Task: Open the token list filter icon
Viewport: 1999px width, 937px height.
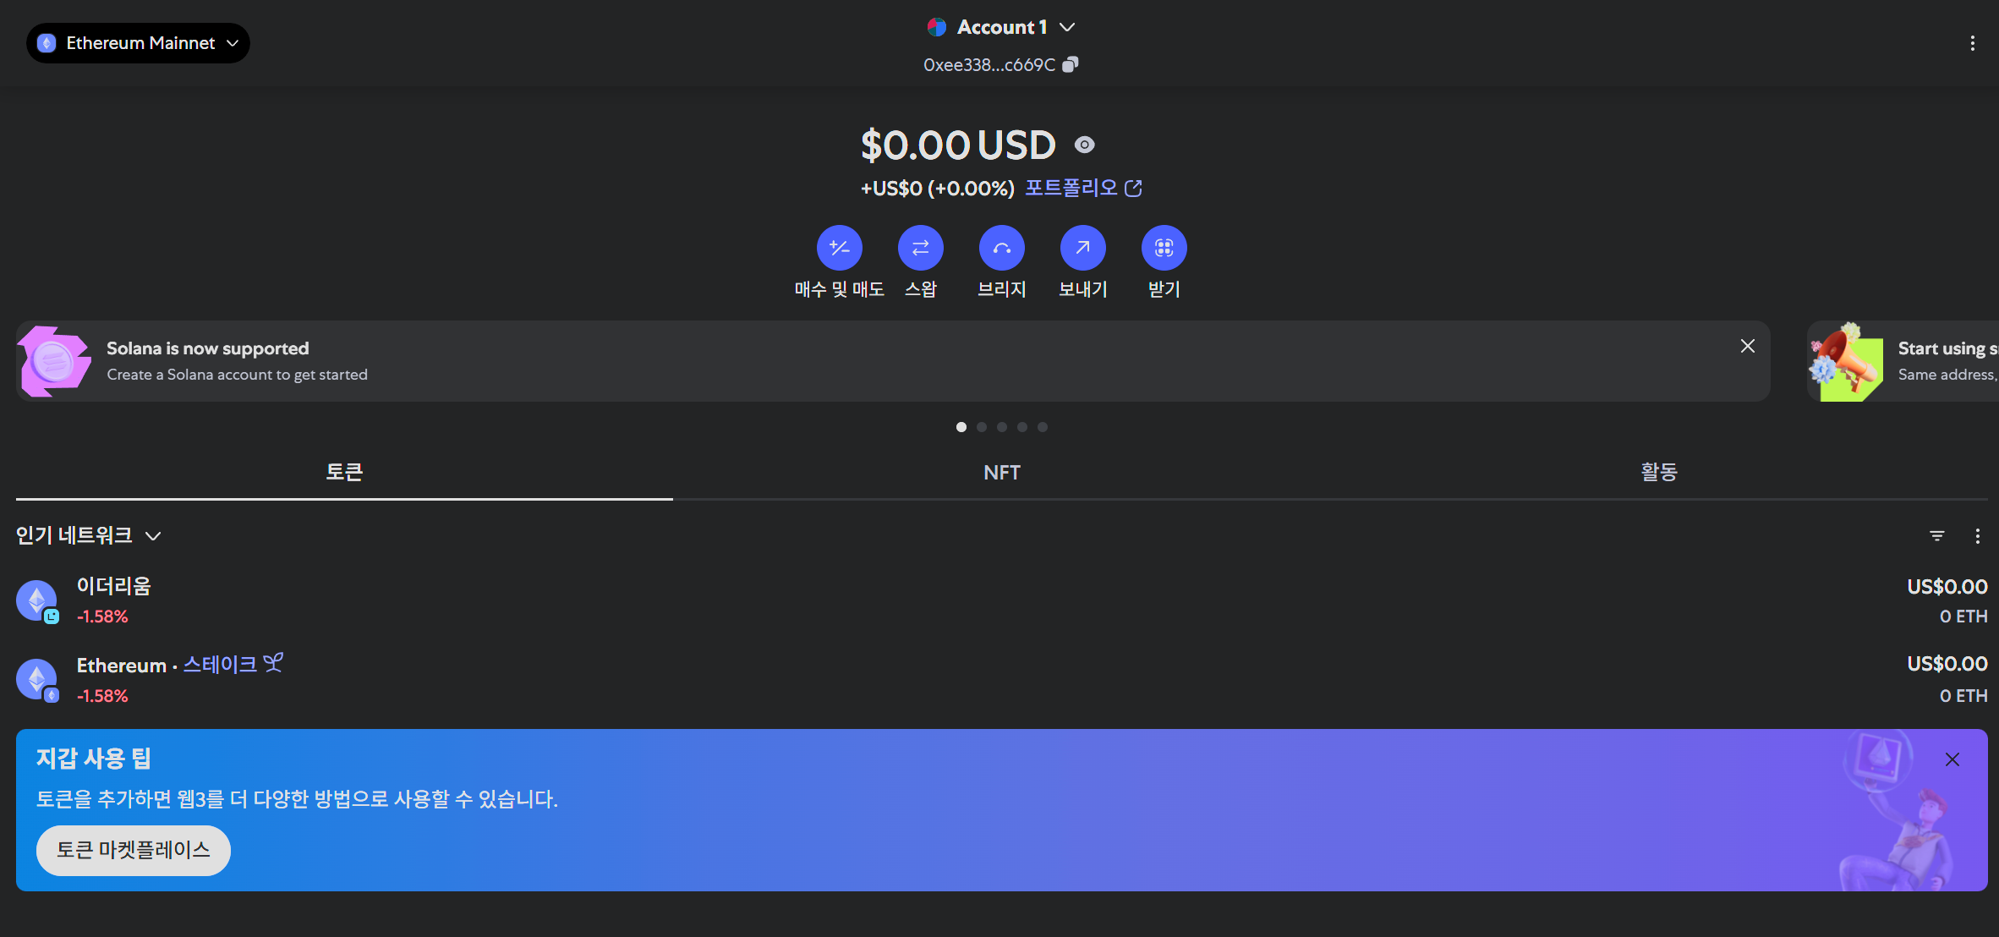Action: [1936, 536]
